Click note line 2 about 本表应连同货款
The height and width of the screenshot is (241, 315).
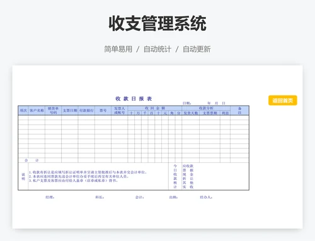coord(79,177)
